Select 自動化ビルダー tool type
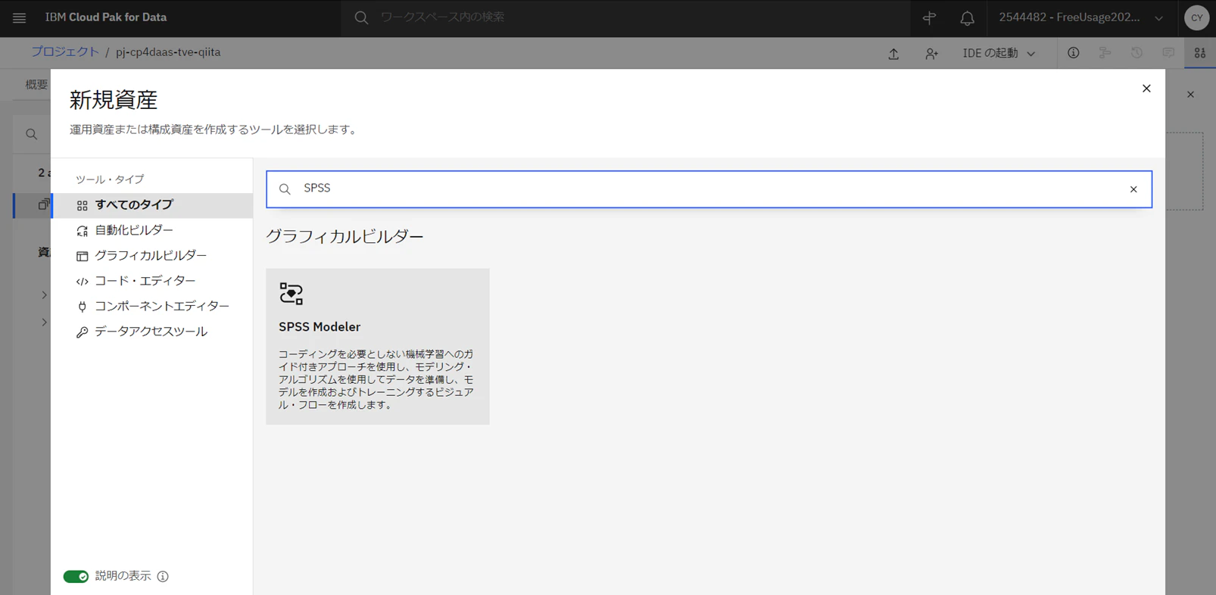 [152, 230]
